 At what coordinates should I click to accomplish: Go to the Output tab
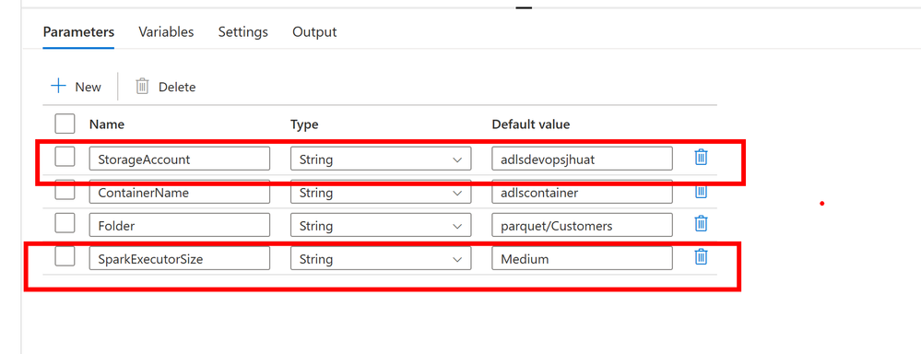[314, 31]
